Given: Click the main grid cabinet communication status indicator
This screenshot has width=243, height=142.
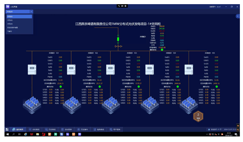Looking at the screenshot, I should [162, 50].
